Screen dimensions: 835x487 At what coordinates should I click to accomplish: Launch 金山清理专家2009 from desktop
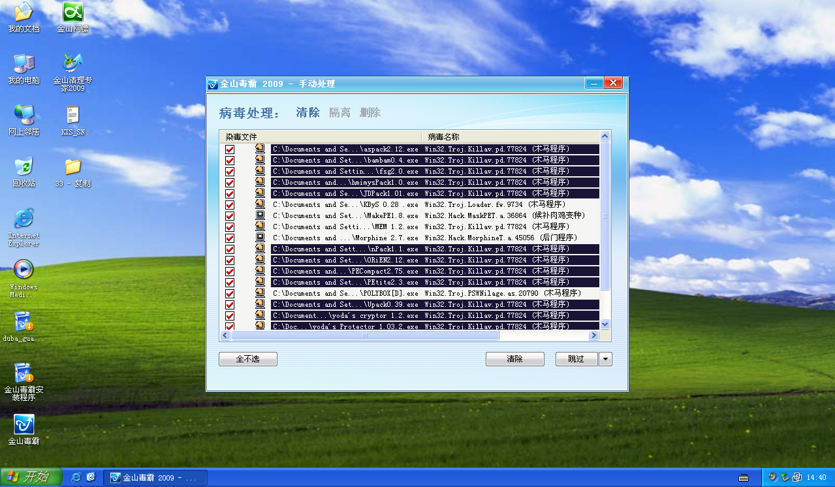point(72,72)
